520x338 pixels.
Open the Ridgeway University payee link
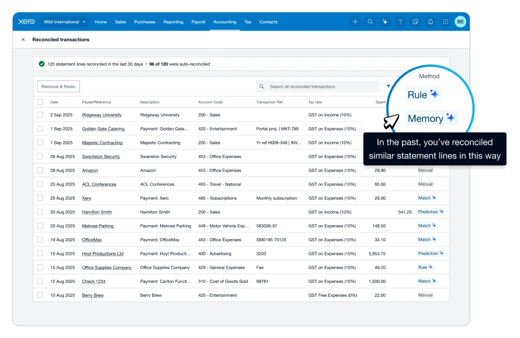point(102,115)
